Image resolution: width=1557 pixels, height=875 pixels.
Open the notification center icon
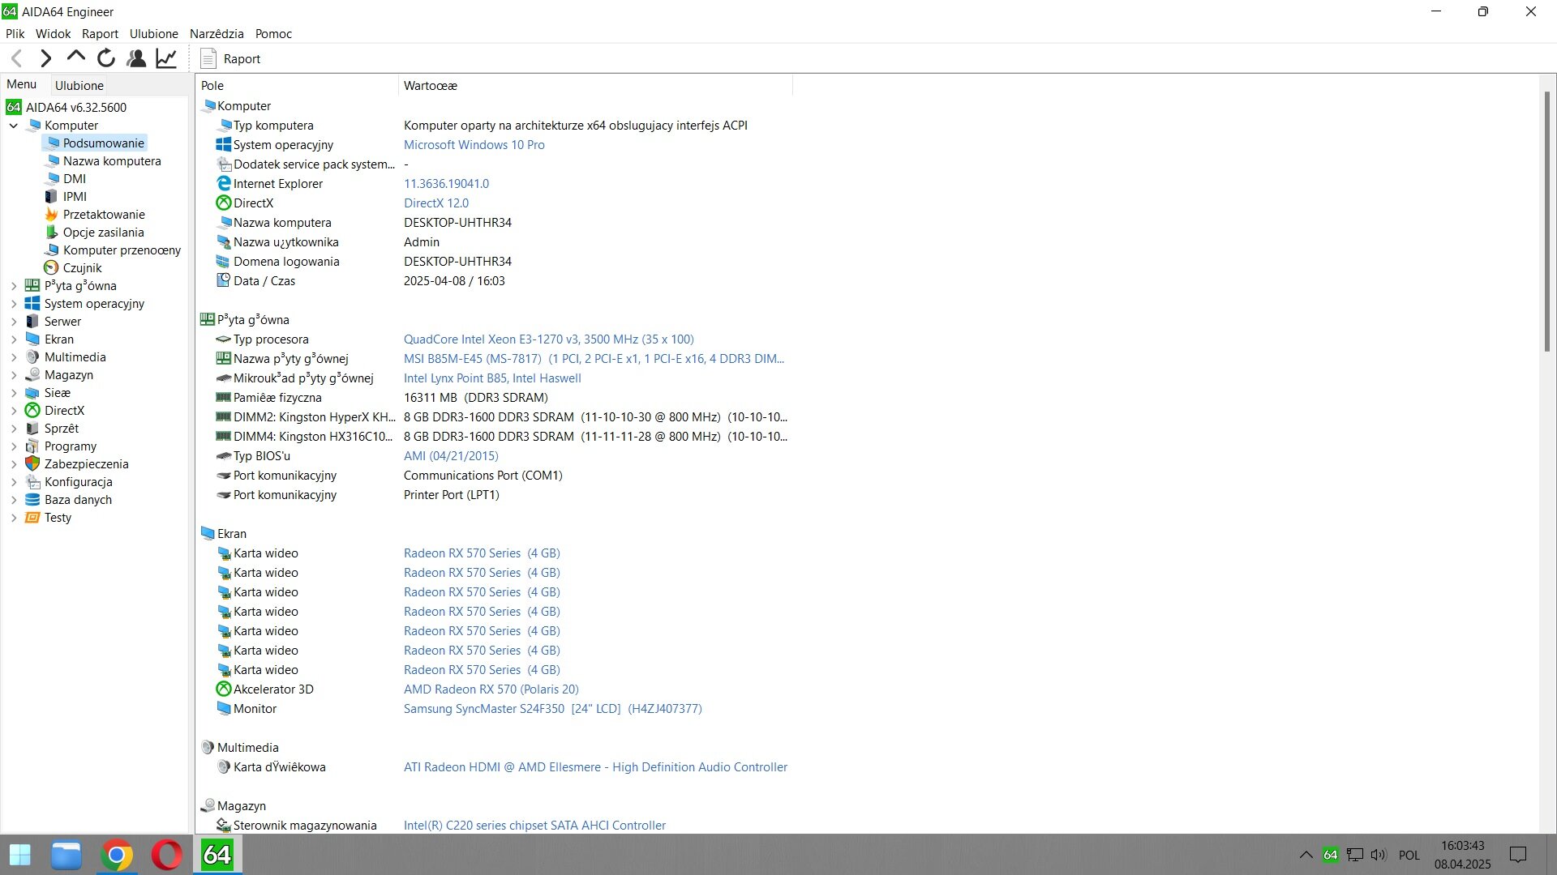[x=1518, y=855]
